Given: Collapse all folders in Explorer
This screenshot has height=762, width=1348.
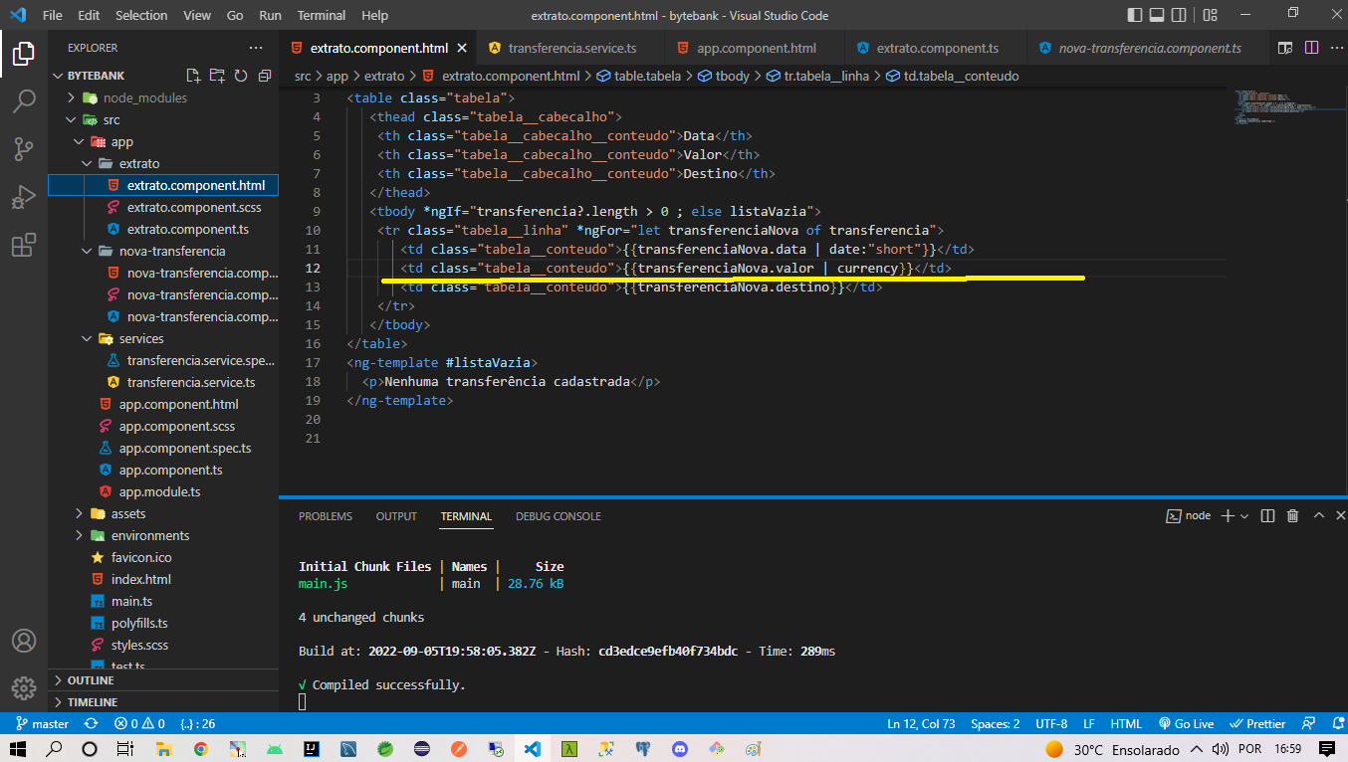Looking at the screenshot, I should pyautogui.click(x=265, y=76).
